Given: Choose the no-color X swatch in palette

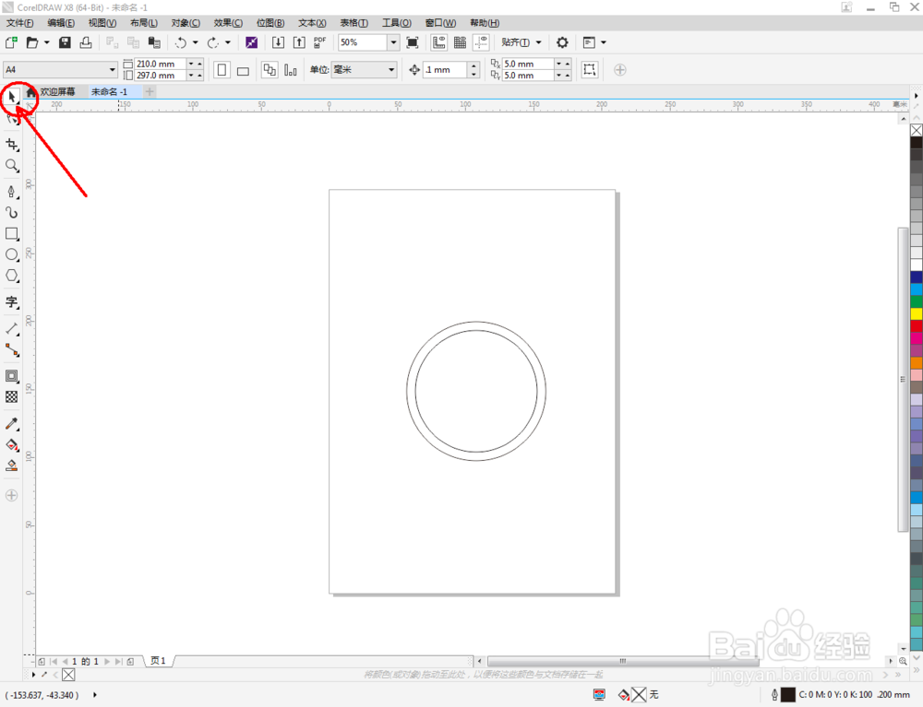Looking at the screenshot, I should (x=917, y=130).
